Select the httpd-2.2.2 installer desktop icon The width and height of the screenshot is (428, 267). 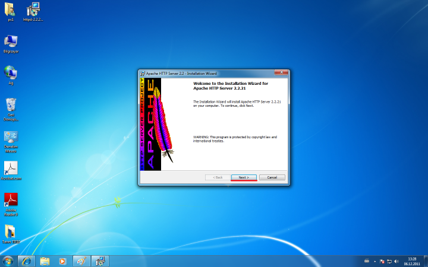(33, 10)
